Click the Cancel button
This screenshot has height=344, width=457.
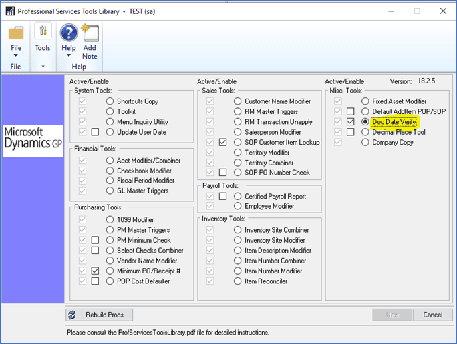pos(433,315)
